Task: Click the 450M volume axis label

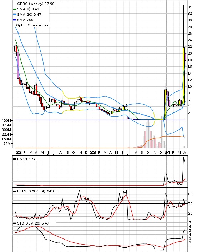Action: click(6, 120)
